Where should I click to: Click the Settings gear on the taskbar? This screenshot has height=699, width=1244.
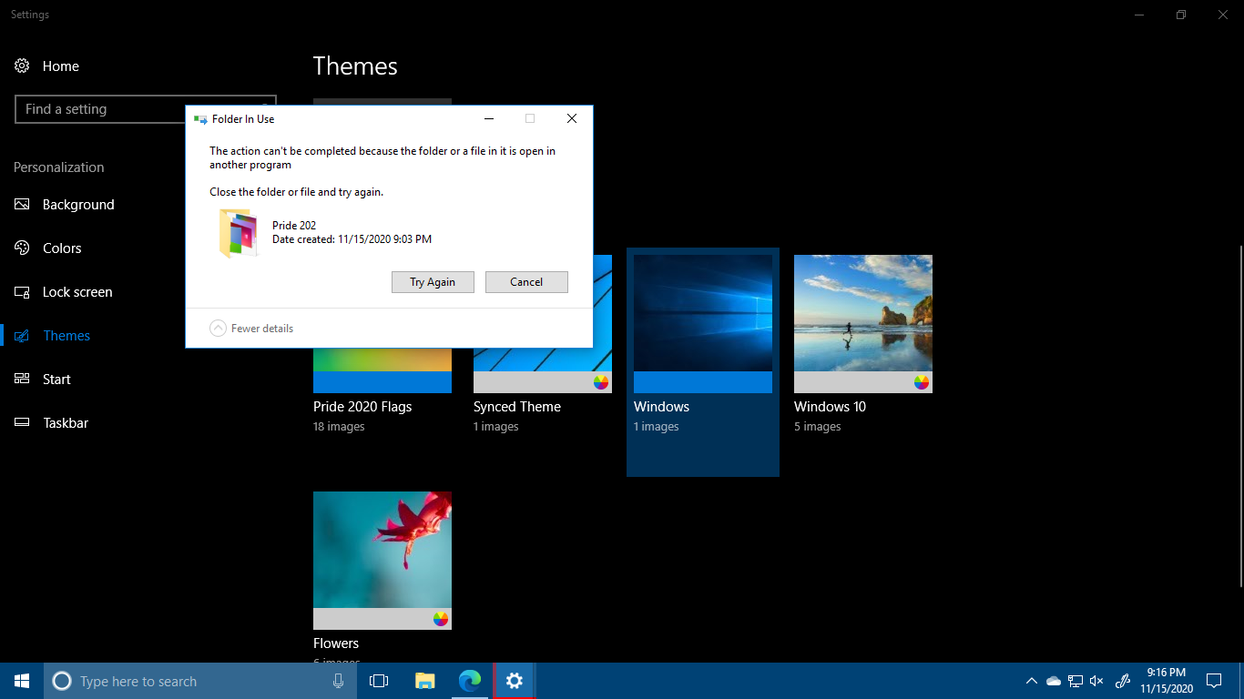click(x=515, y=681)
